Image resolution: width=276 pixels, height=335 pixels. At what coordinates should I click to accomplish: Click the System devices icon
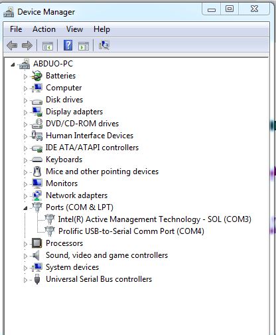coord(37,267)
